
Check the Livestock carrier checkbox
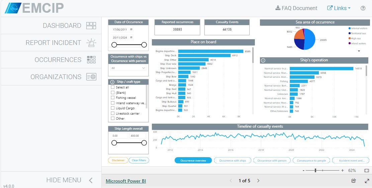[113, 113]
